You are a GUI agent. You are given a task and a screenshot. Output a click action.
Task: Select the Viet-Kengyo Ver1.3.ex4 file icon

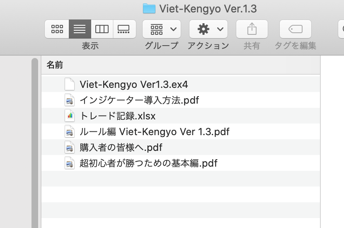click(70, 85)
